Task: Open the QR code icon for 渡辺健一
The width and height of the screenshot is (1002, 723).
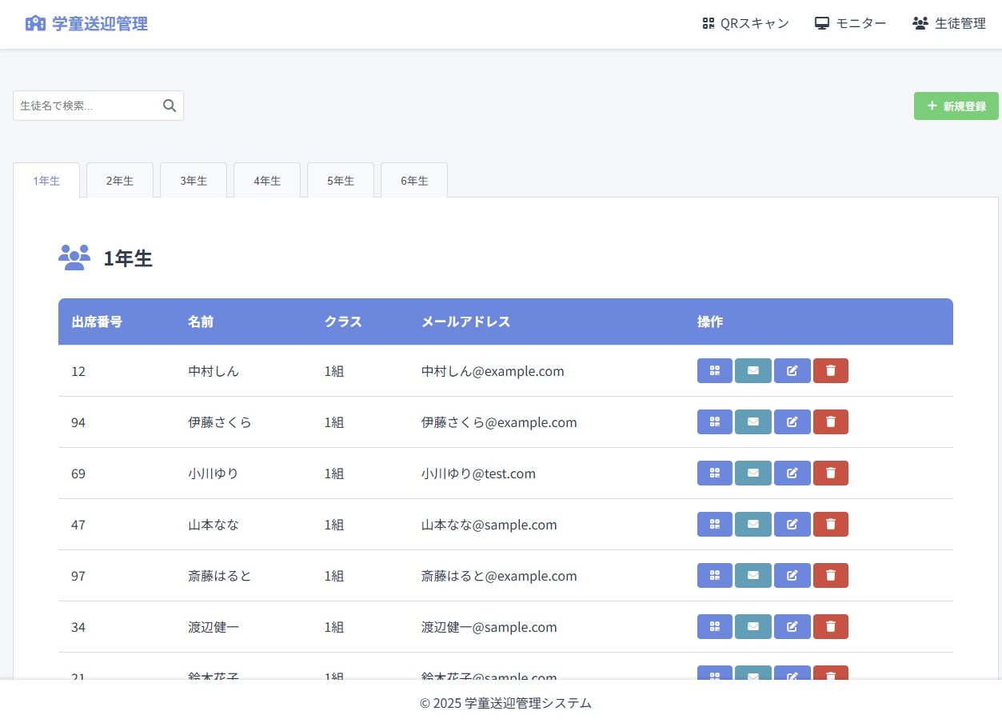Action: pos(714,626)
